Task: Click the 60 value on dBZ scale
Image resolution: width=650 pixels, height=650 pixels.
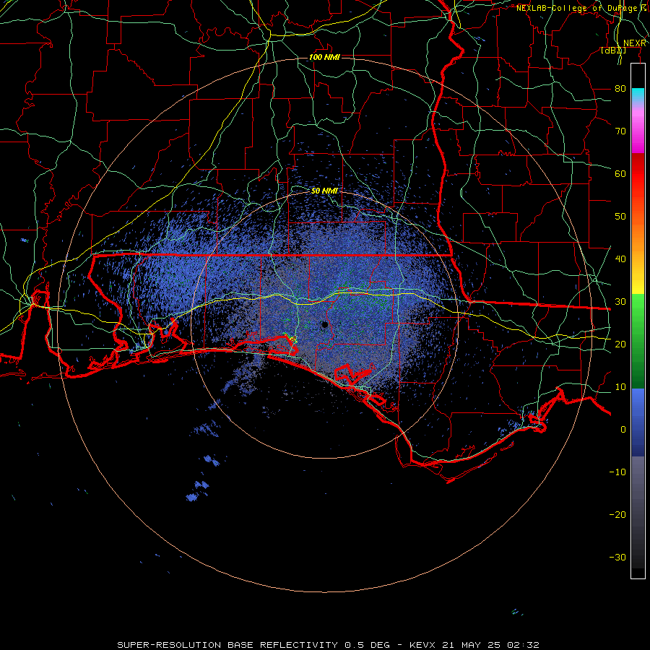Action: coord(620,173)
